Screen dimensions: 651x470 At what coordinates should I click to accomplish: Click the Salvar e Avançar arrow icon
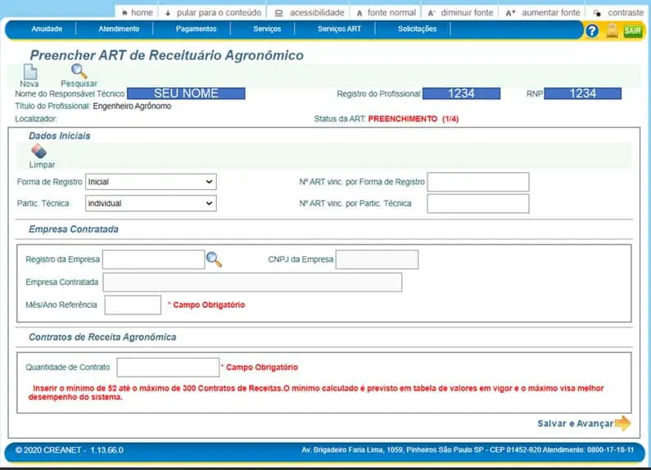pyautogui.click(x=622, y=423)
